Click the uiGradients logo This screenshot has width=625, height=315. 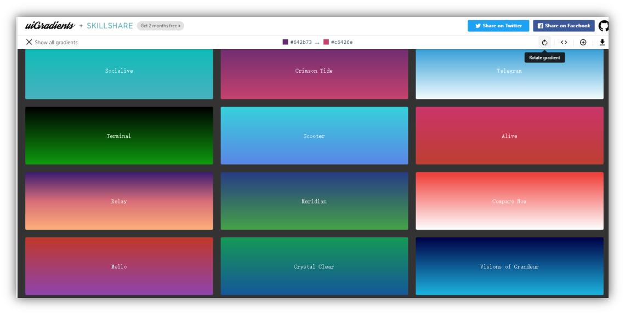pyautogui.click(x=50, y=26)
